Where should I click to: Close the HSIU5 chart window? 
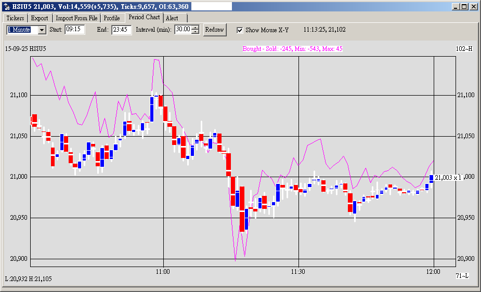click(x=473, y=7)
